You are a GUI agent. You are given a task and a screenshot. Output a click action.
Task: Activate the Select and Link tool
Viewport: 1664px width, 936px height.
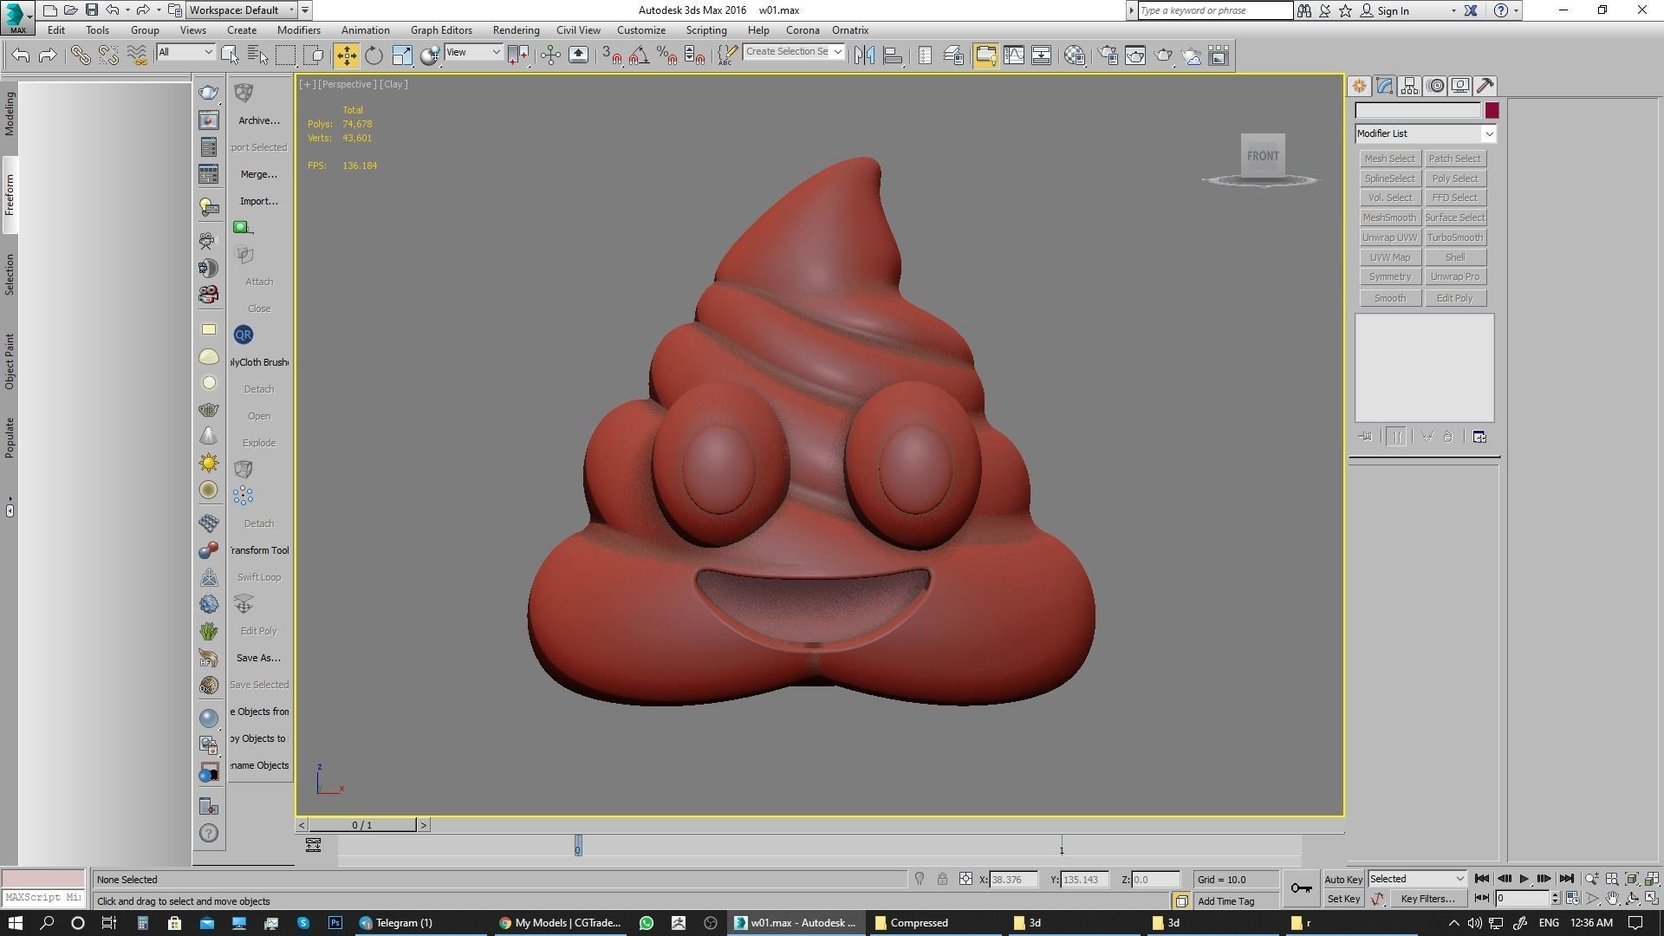(x=81, y=55)
